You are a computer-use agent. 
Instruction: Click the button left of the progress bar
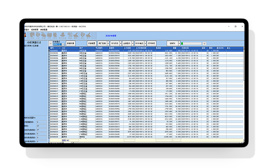(172, 43)
